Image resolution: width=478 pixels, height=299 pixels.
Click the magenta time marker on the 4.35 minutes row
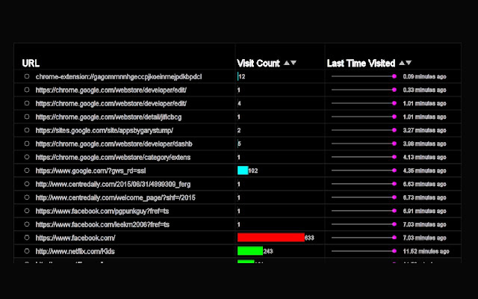[x=394, y=170]
